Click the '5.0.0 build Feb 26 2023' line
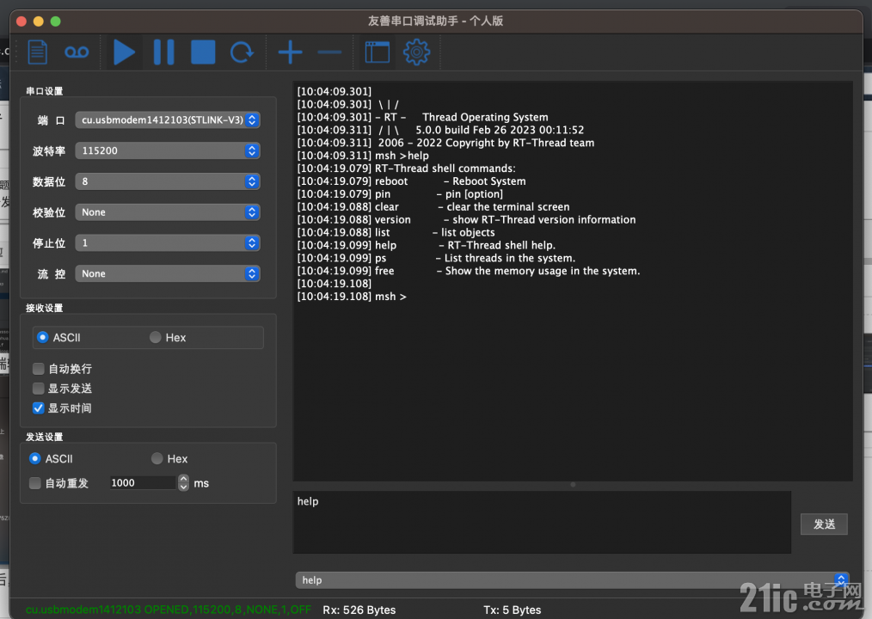Image resolution: width=872 pixels, height=619 pixels. pos(440,130)
